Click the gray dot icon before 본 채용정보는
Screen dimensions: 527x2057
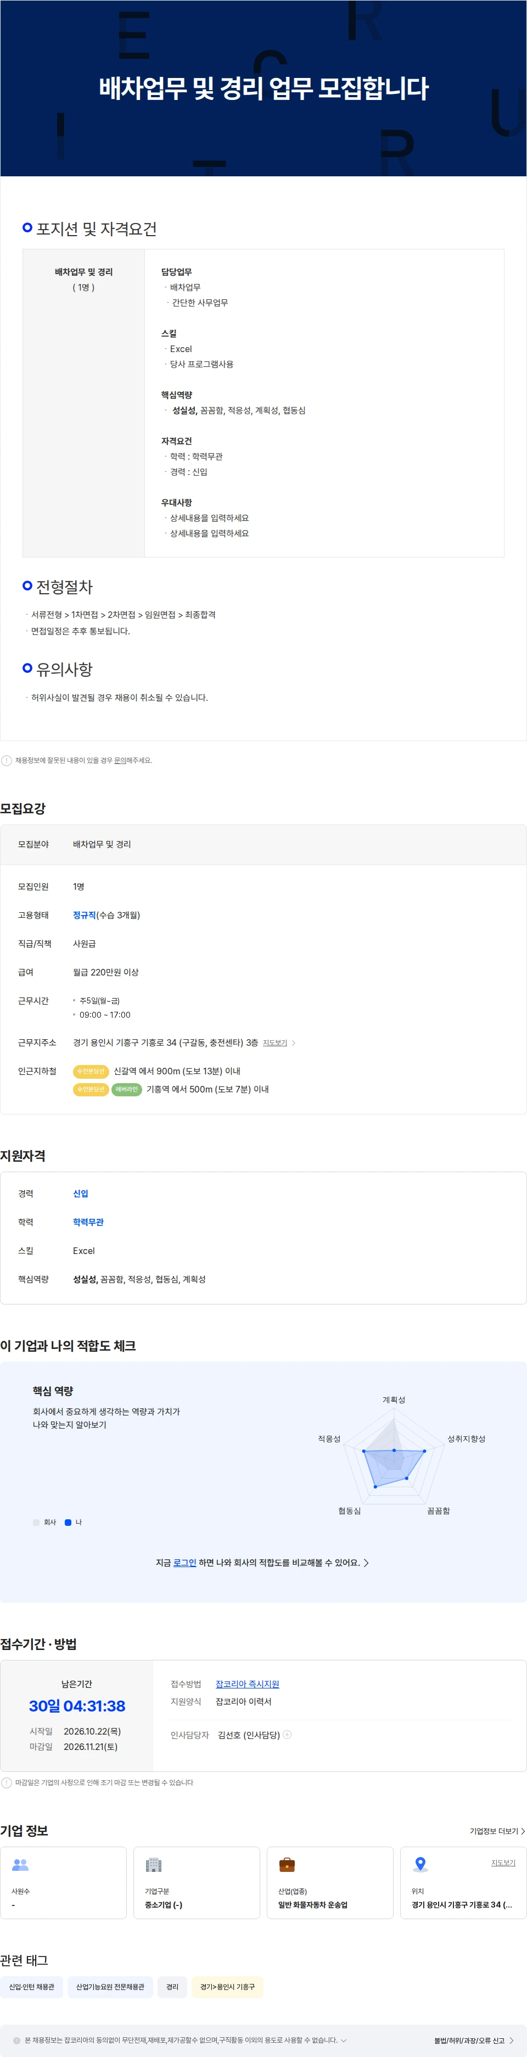click(x=17, y=2040)
